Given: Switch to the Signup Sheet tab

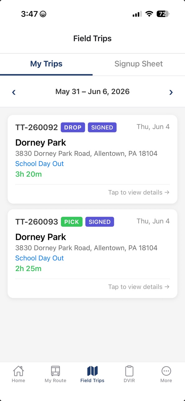Looking at the screenshot, I should 139,64.
